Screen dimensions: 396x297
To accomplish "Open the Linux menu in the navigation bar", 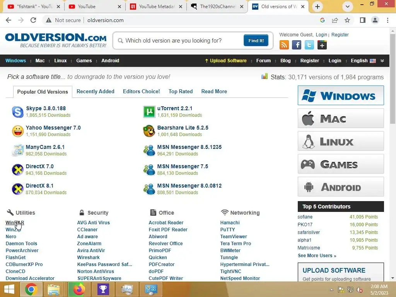I will click(x=60, y=61).
